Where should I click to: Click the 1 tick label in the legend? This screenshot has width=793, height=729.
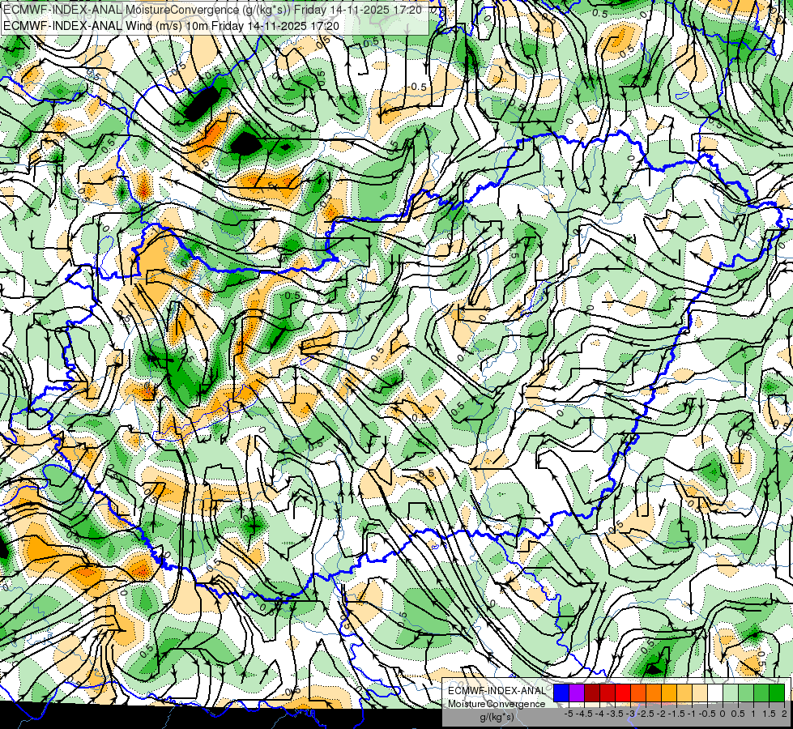tap(753, 714)
